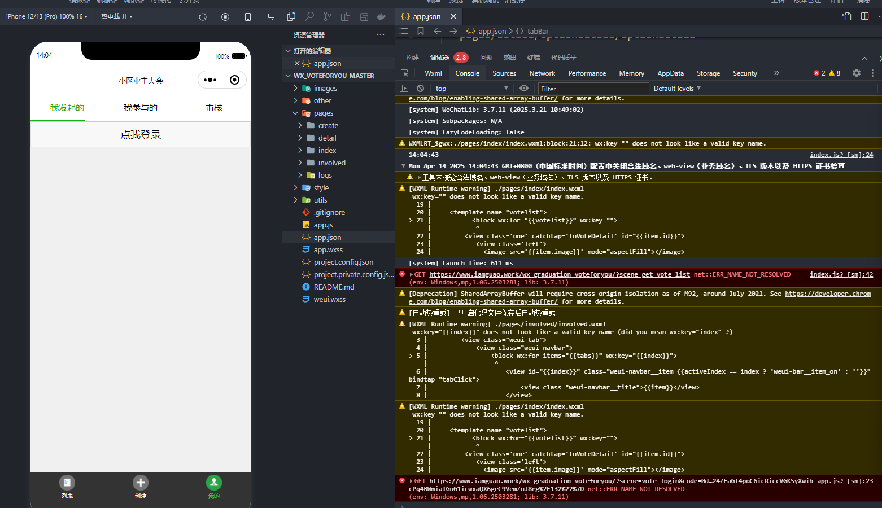Click the save-layout disk icon in activity bar
Screen dimensions: 882x508
tap(364, 17)
